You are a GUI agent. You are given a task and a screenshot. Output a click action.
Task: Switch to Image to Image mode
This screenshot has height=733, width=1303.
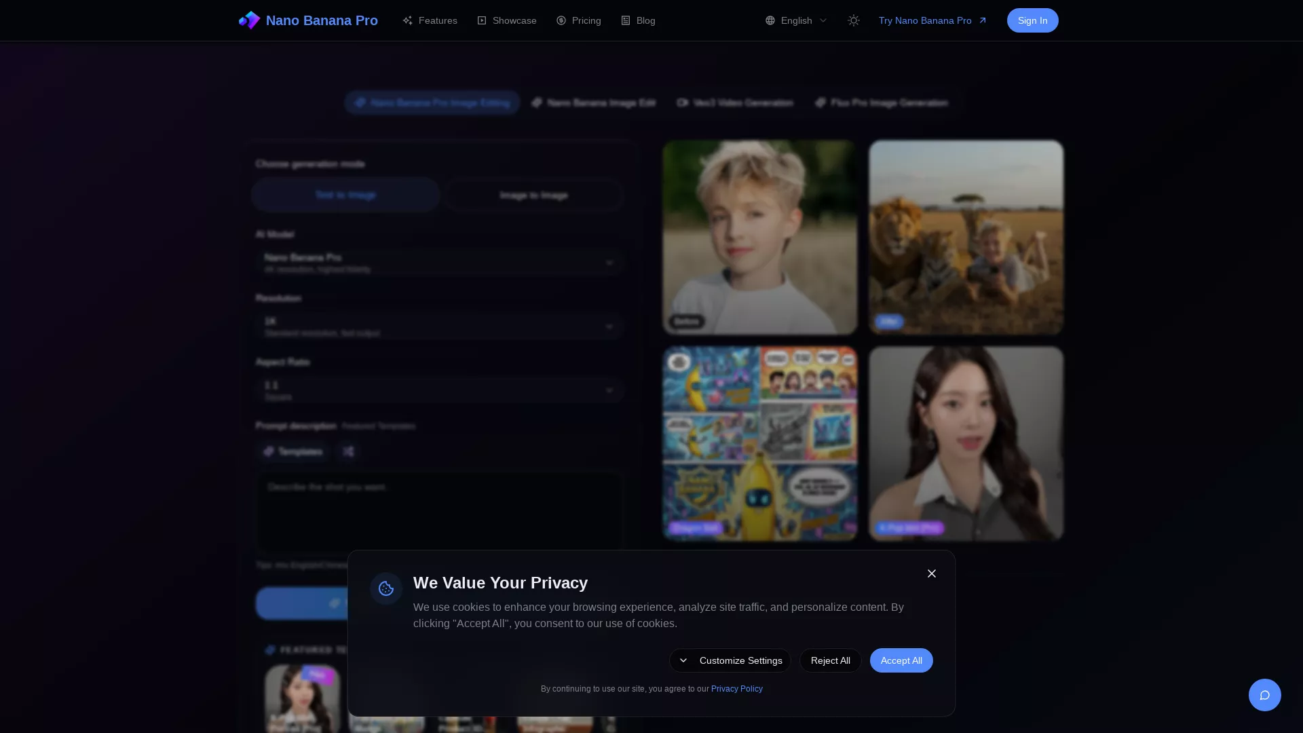533,195
